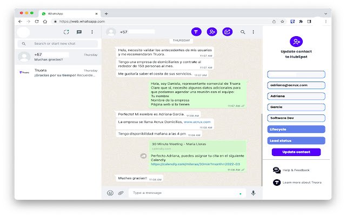Click message 'Perfecto! Mi nombre es Adriana Garcia'
Screen dimensions: 346x216
coord(158,114)
